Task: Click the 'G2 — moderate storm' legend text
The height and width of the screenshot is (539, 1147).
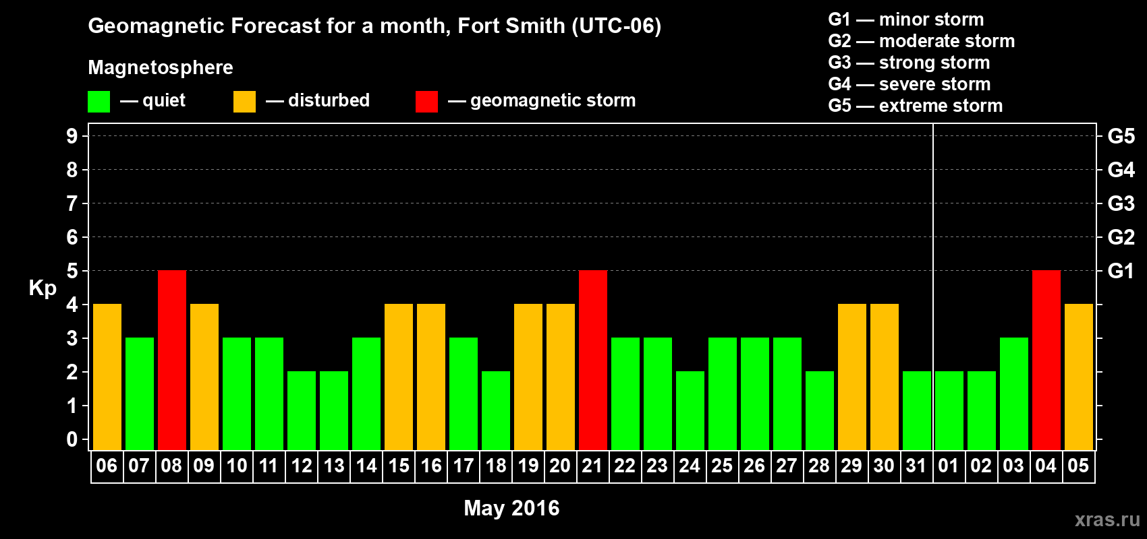Action: (922, 41)
